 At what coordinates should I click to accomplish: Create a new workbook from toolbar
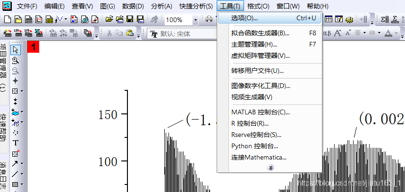pyautogui.click(x=28, y=19)
